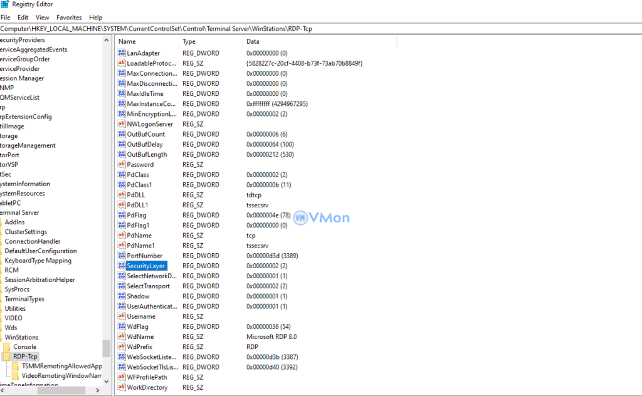The width and height of the screenshot is (642, 396).
Task: Open the Edit menu
Action: (23, 18)
